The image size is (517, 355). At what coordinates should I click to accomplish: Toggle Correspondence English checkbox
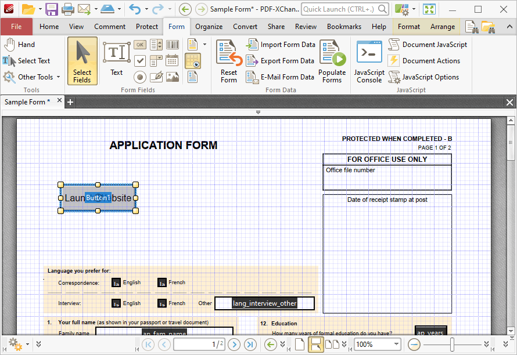(116, 283)
